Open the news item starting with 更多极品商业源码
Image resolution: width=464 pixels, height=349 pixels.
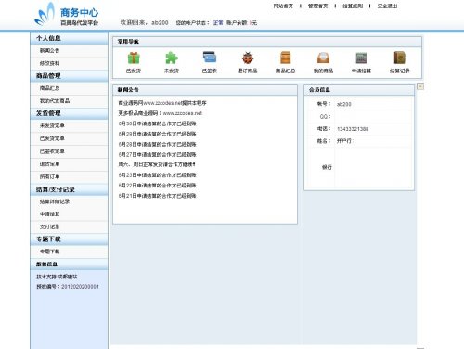coord(160,113)
